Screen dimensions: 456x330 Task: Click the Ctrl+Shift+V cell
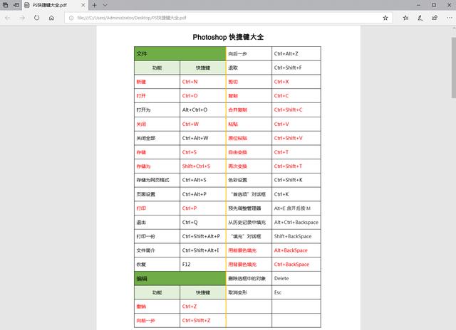click(296, 138)
